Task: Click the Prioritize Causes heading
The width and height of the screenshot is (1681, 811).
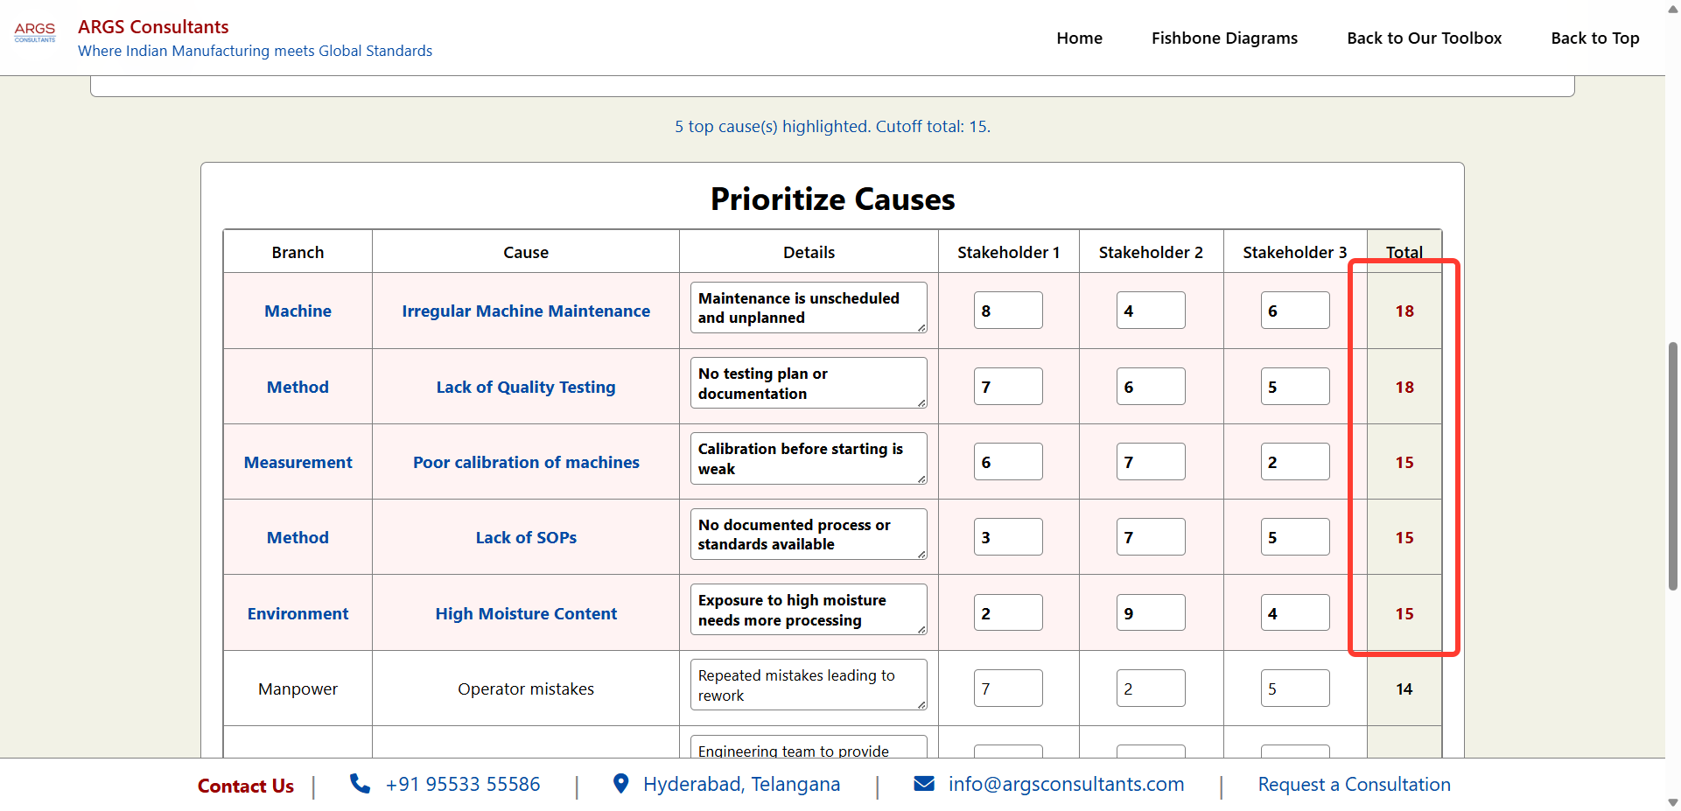Action: pyautogui.click(x=832, y=199)
